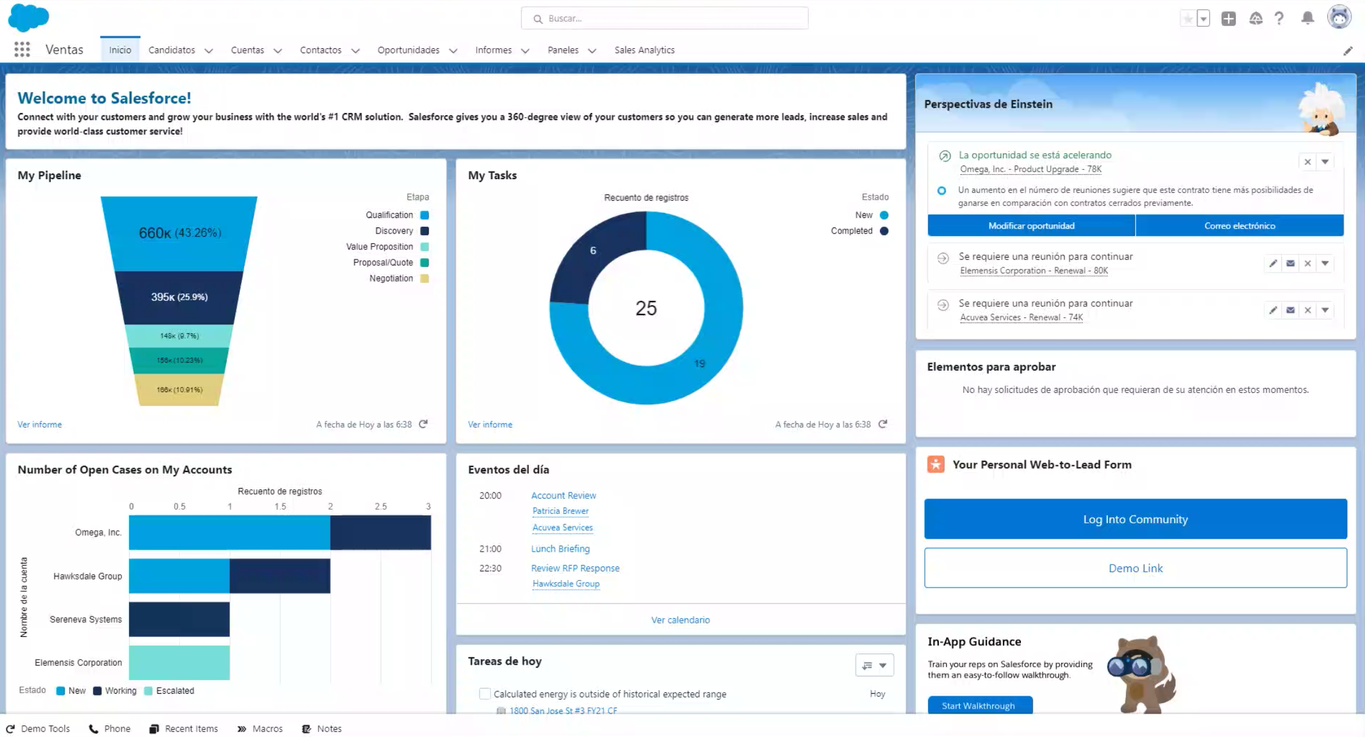
Task: Click Log Into Community button
Action: (1136, 520)
